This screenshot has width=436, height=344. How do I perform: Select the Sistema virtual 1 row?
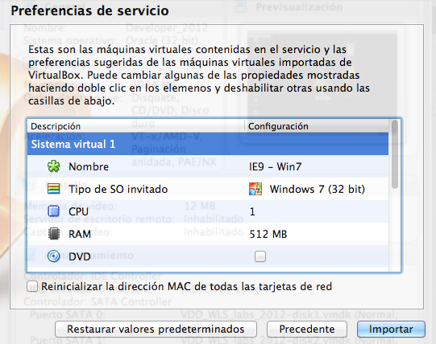(x=208, y=144)
